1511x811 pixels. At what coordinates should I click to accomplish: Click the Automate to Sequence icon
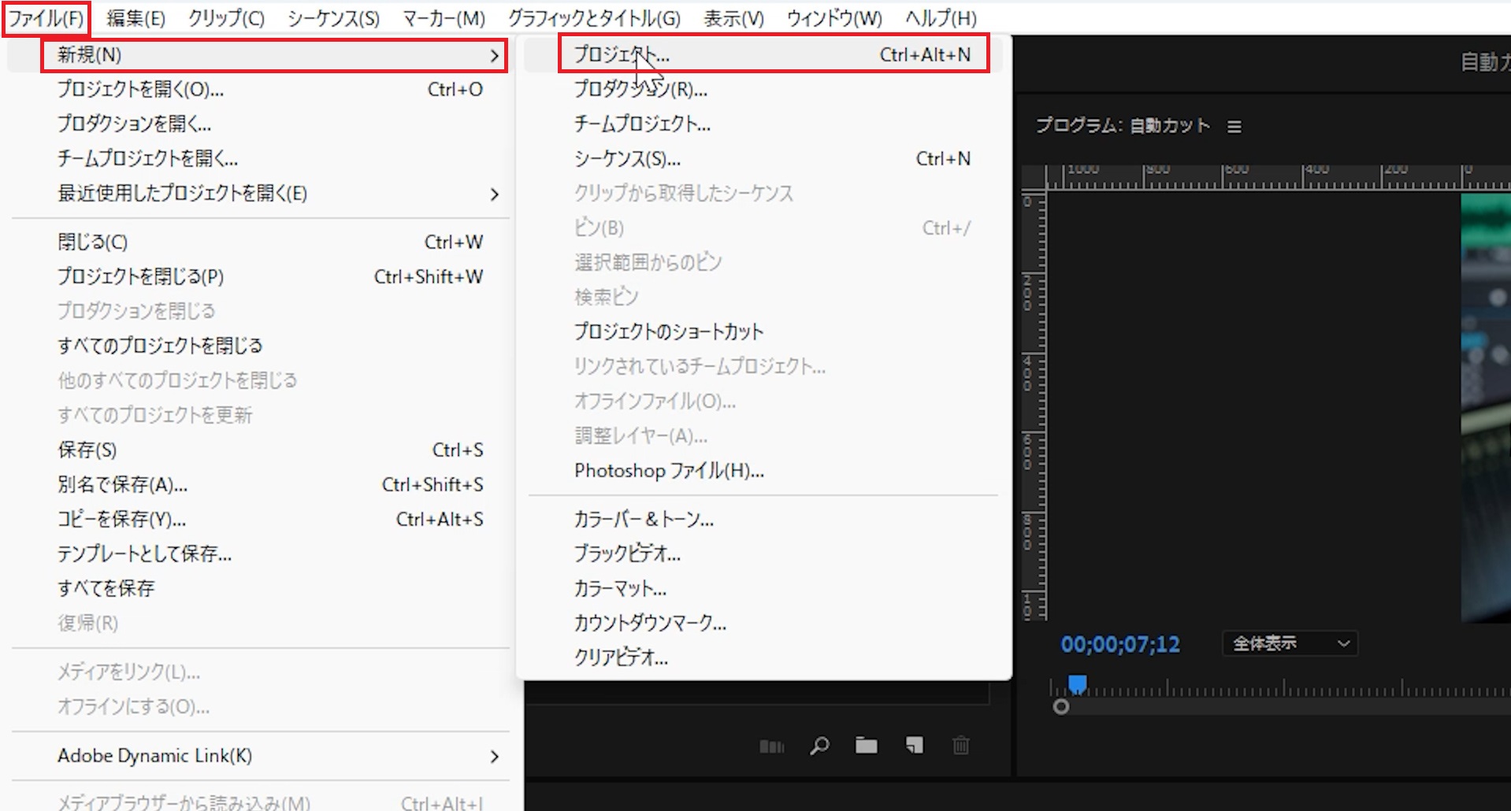771,746
